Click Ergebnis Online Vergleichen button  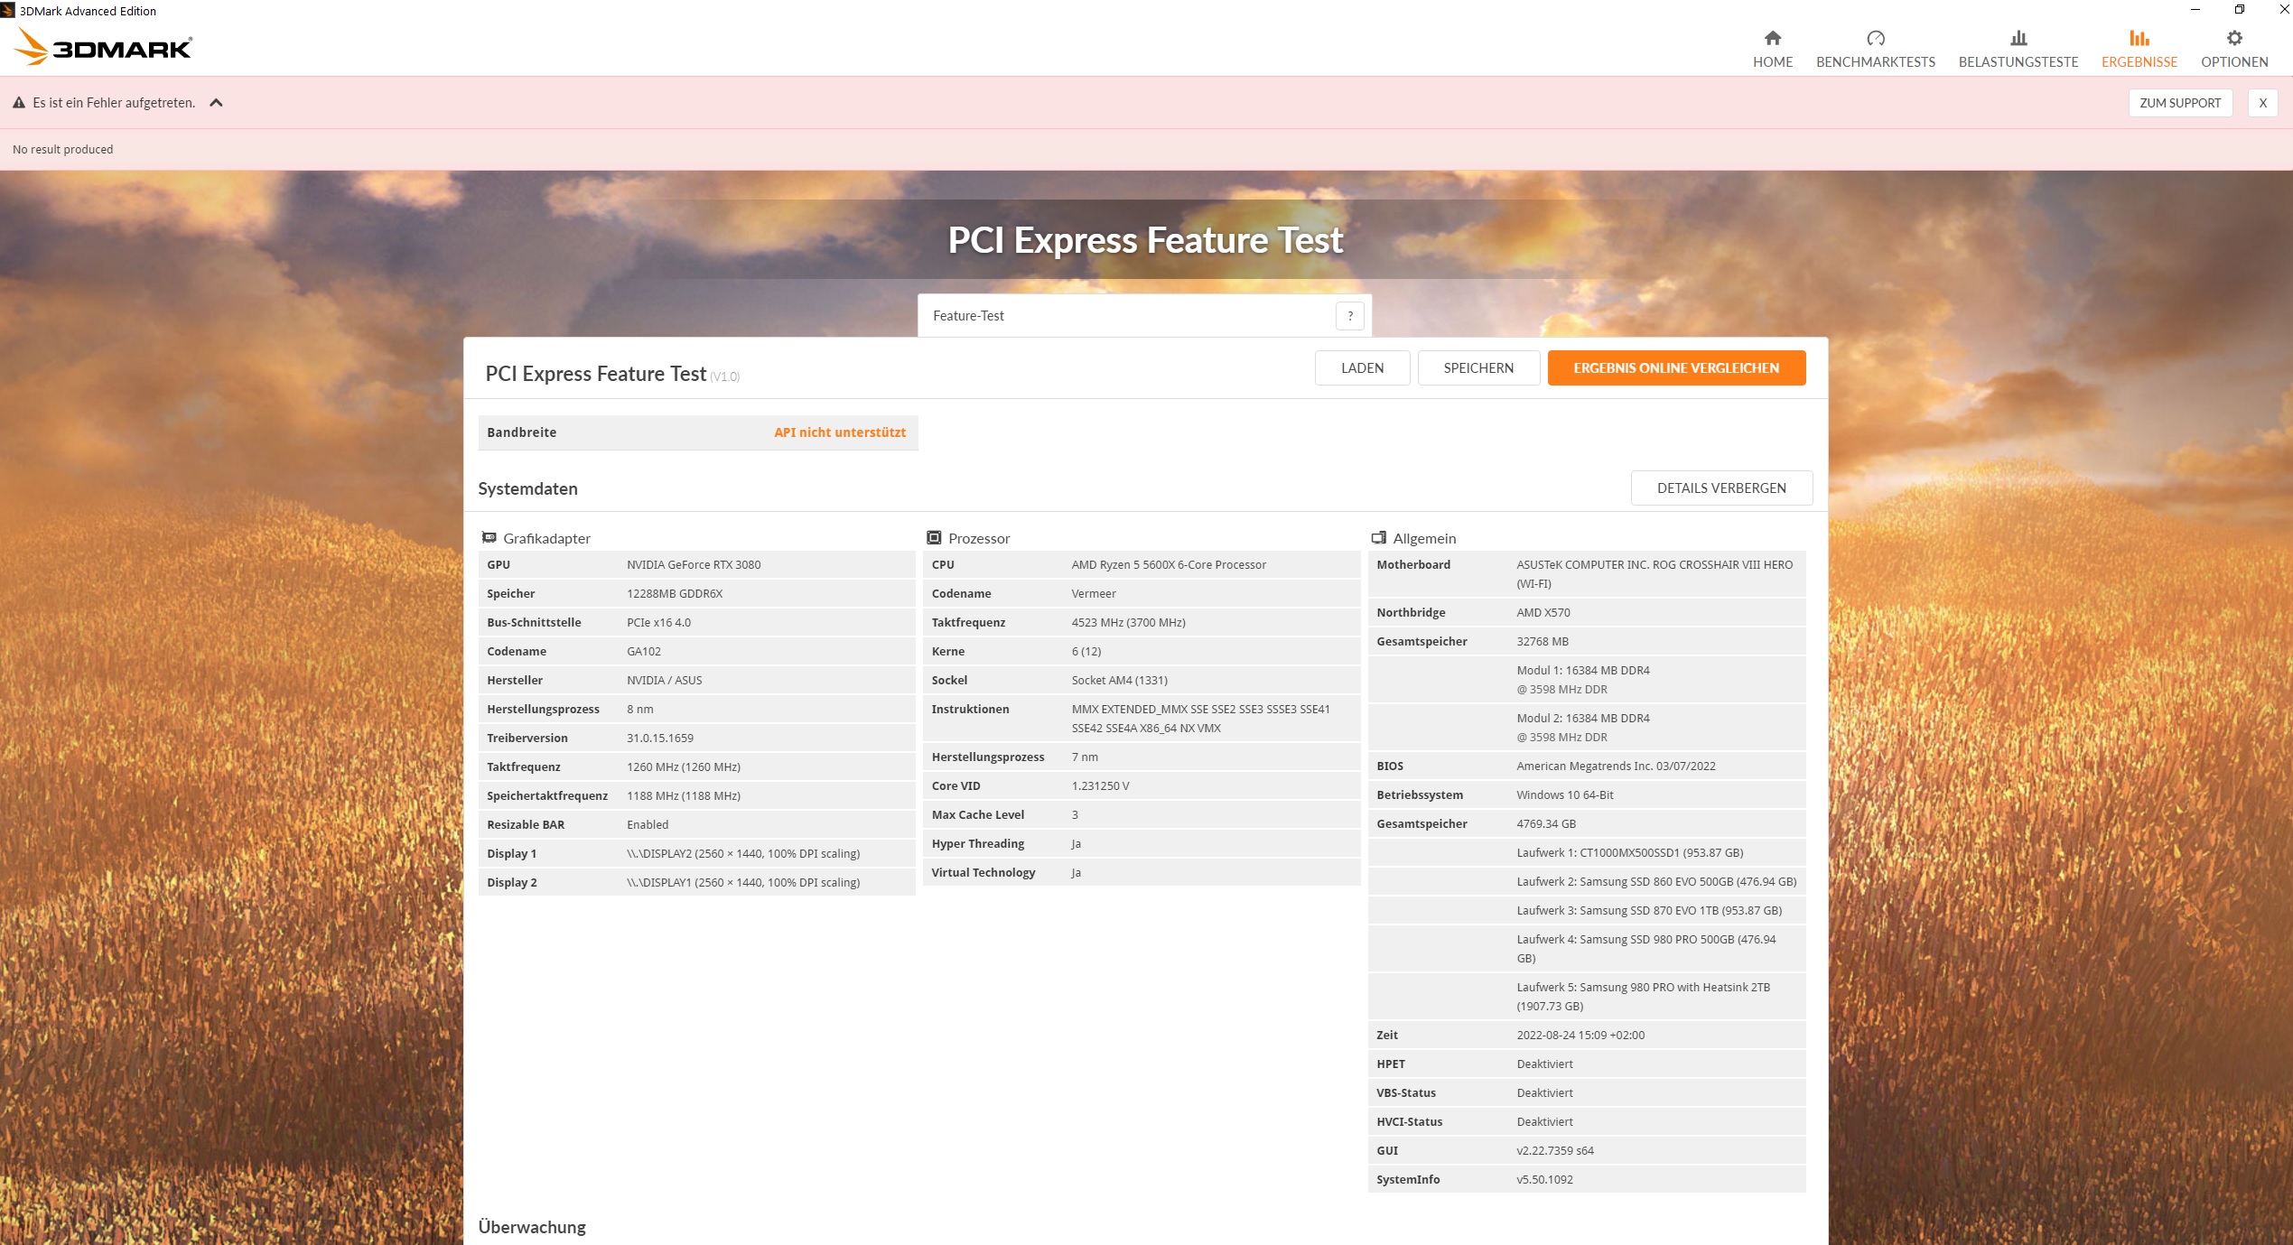point(1675,368)
